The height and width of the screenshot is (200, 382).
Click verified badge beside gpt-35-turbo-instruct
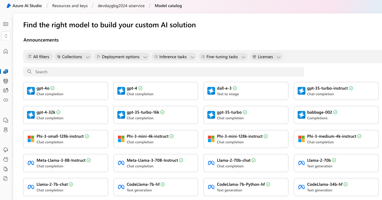(351, 88)
